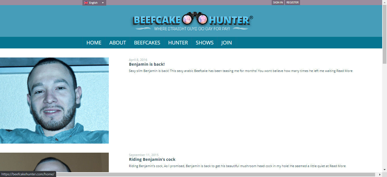Navigate to the SHOWS section
387x177 pixels.
pos(205,43)
